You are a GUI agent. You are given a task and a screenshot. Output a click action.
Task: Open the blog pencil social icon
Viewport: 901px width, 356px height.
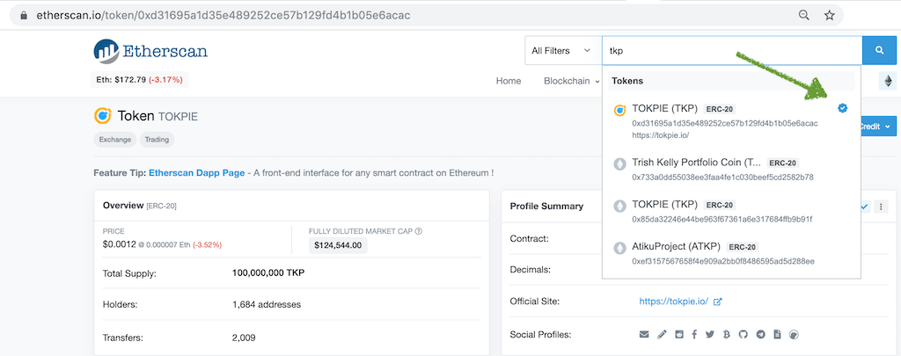click(x=662, y=334)
